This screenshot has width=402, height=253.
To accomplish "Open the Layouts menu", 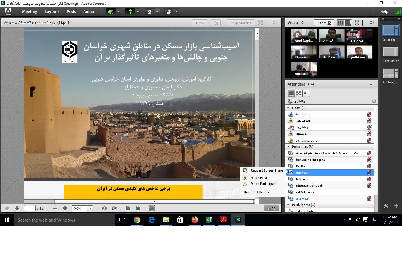I will pos(52,12).
